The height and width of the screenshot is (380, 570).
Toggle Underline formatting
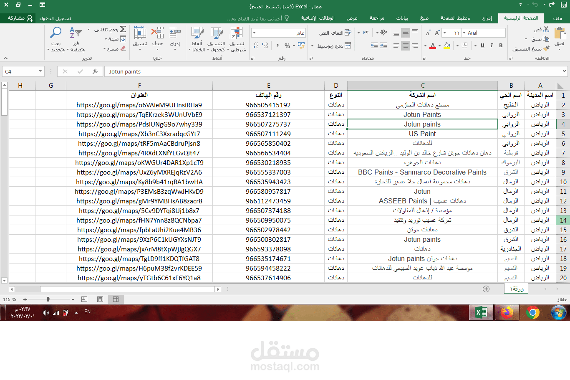pos(482,46)
